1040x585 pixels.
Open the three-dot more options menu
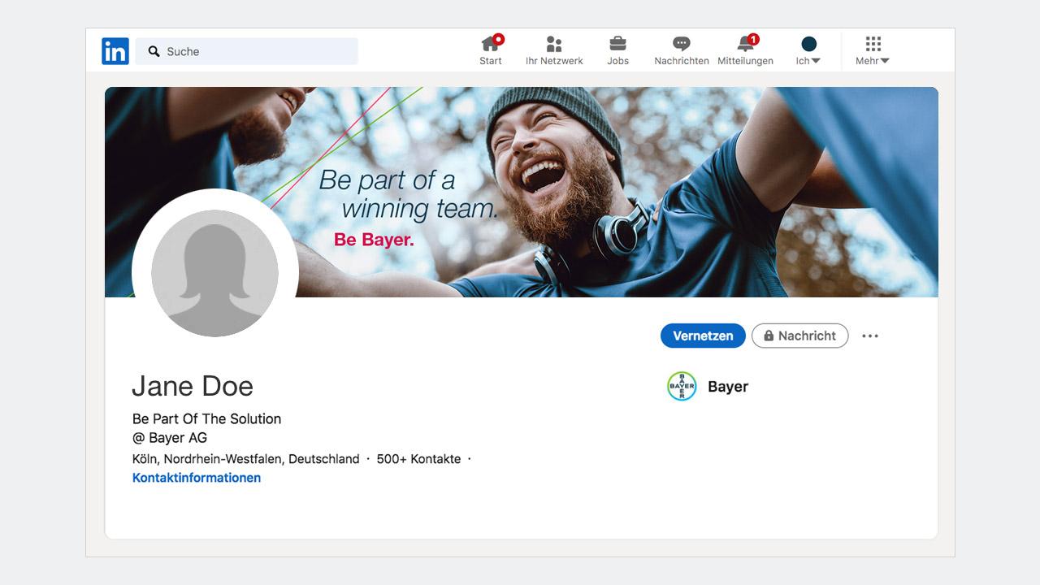870,336
